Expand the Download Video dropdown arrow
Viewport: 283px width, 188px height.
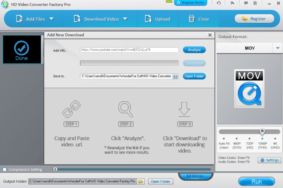[125, 19]
